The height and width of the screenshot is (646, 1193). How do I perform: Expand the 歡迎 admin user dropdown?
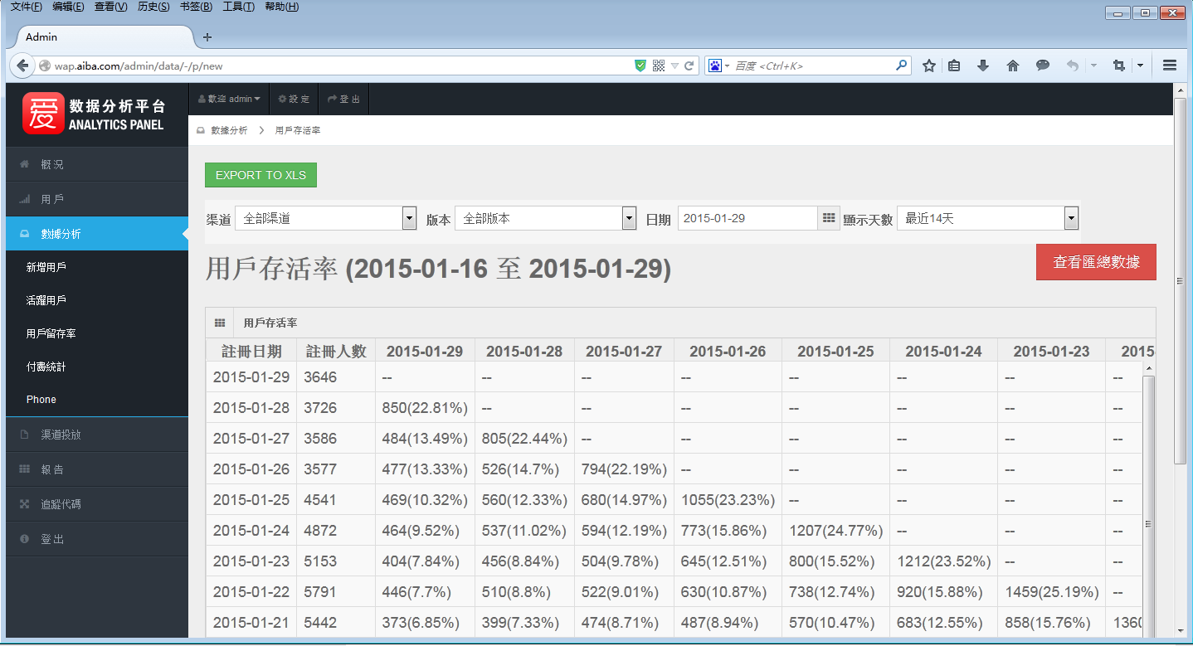[x=230, y=99]
